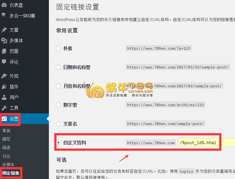Viewport: 235px width, 179px height.
Task: Click the wrench icon beside 工具
Action: click(x=4, y=108)
